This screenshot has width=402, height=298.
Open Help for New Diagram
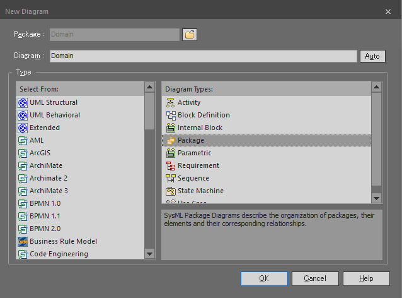point(366,278)
